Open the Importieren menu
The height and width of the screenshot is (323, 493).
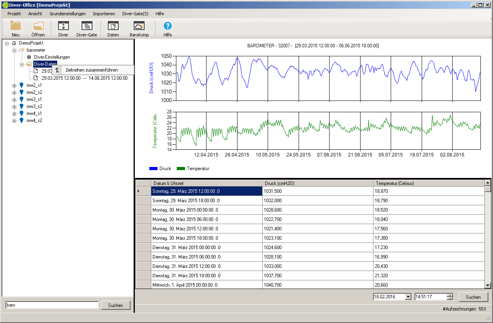pos(104,13)
